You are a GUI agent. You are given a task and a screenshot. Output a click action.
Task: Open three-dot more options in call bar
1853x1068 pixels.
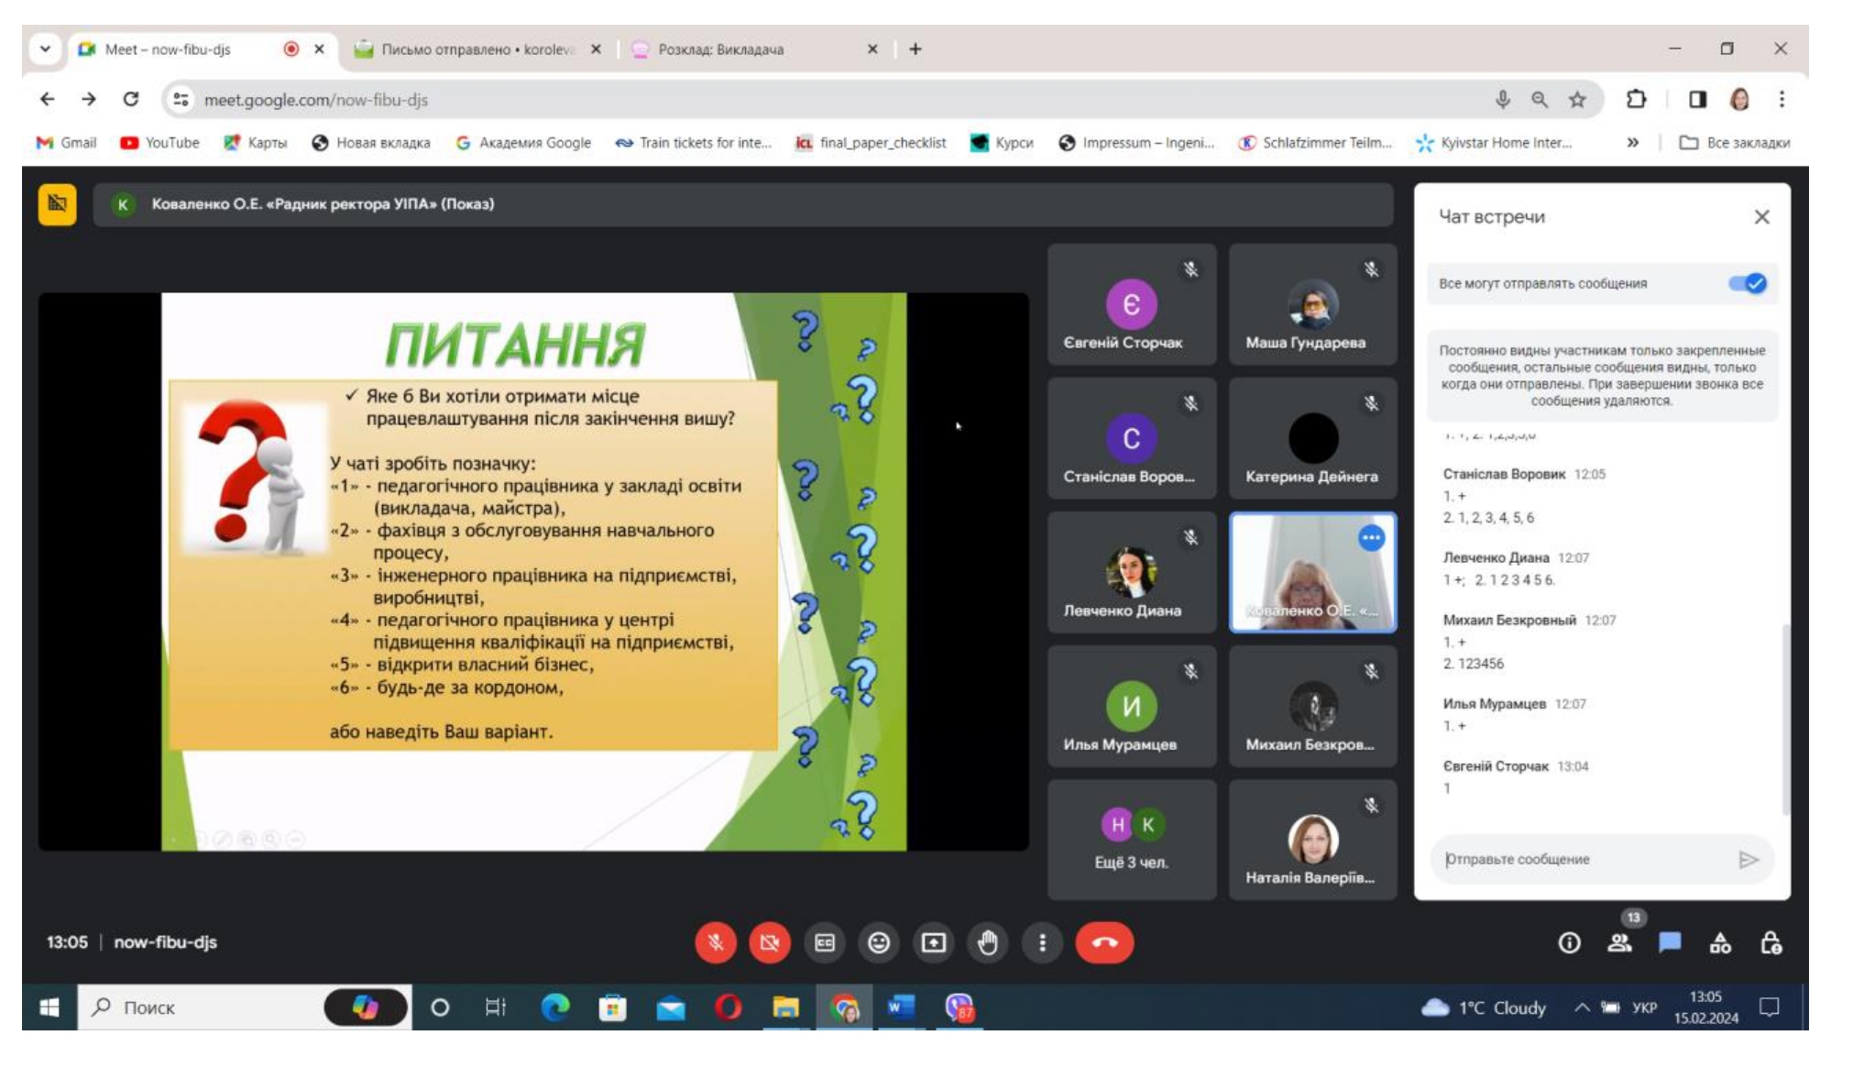click(1042, 942)
